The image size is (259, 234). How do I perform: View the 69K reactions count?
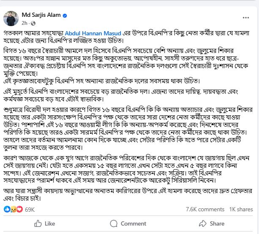tap(30, 210)
